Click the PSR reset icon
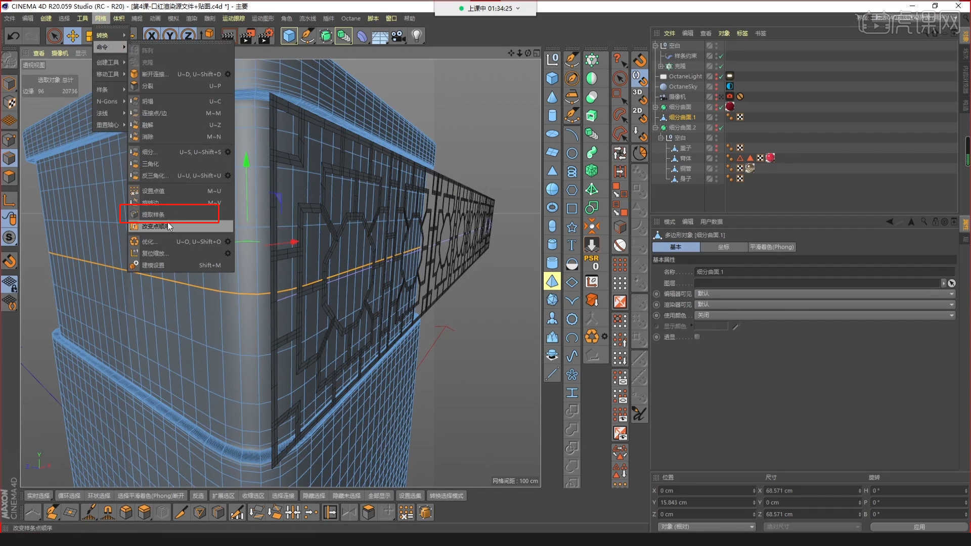 coord(591,262)
